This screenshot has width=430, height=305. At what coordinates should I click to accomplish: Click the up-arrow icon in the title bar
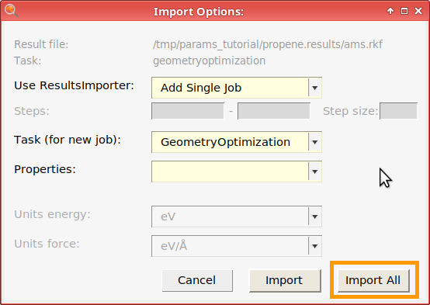(390, 11)
